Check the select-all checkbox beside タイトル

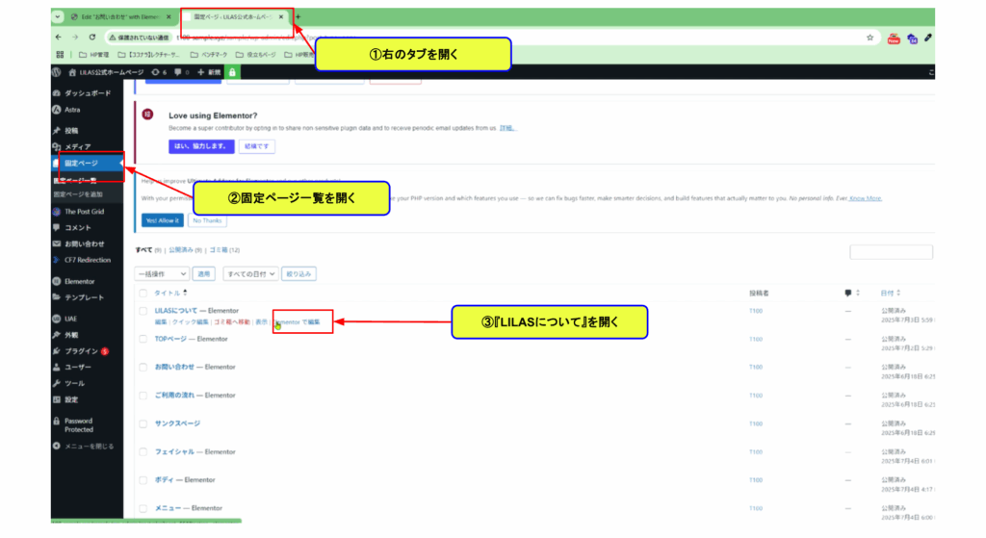(x=143, y=293)
